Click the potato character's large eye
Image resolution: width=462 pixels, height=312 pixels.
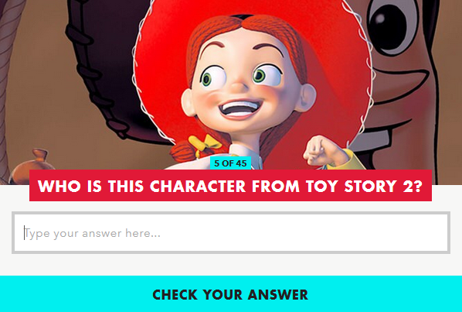tap(390, 25)
